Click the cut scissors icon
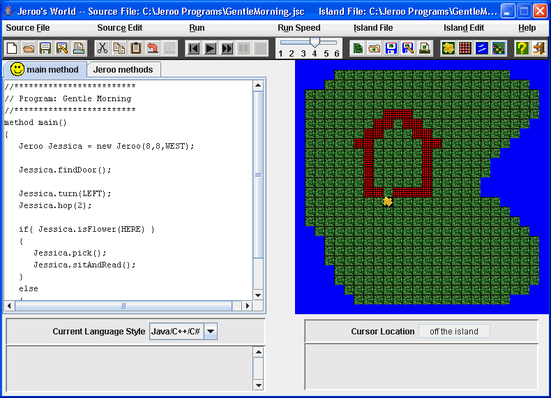551x398 pixels. coord(103,48)
